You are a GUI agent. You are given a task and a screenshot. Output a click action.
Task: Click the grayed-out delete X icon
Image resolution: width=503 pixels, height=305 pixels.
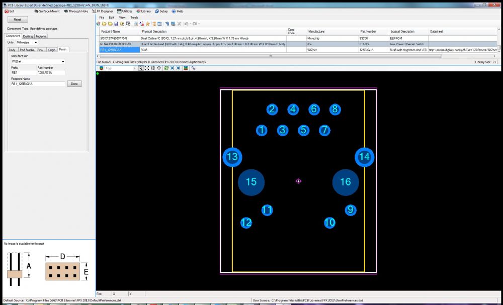pos(180,24)
